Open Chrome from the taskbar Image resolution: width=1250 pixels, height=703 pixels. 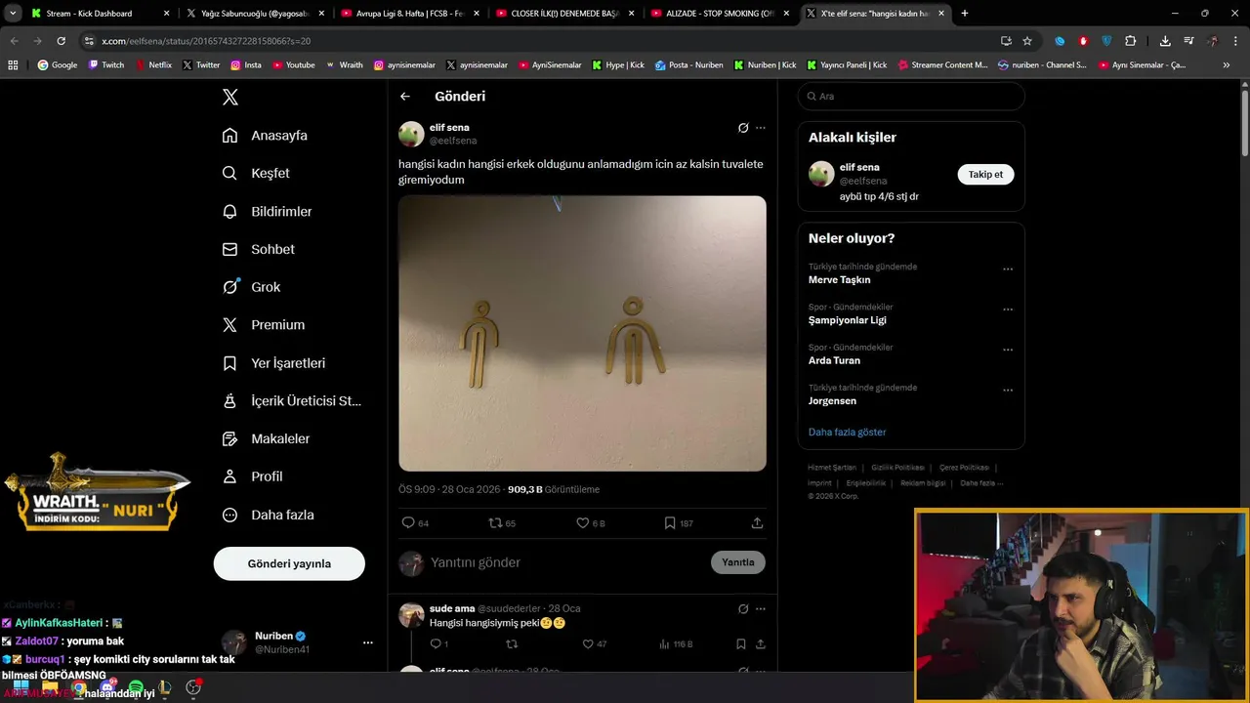[x=78, y=688]
